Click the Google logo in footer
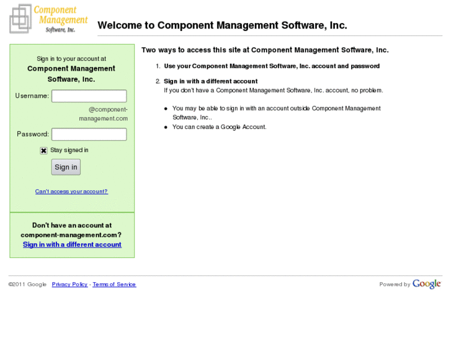The image size is (451, 338). (427, 284)
